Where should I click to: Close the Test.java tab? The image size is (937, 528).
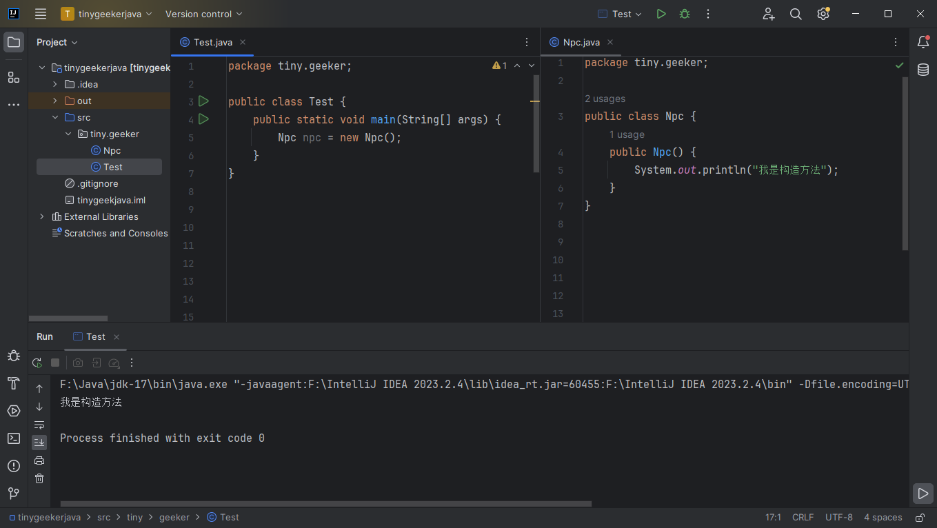pos(243,42)
